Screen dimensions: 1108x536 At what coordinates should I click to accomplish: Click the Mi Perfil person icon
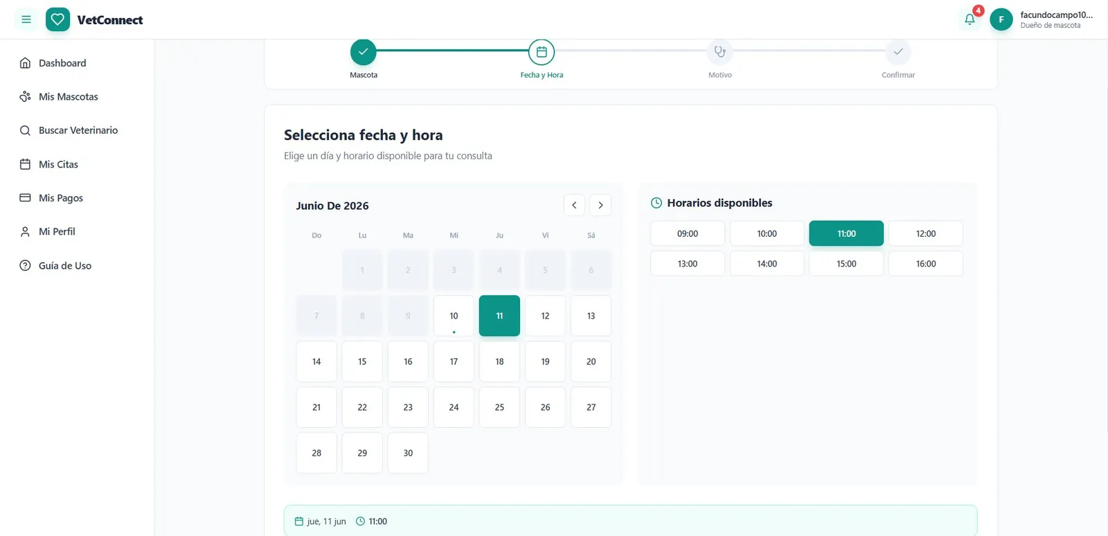coord(25,231)
